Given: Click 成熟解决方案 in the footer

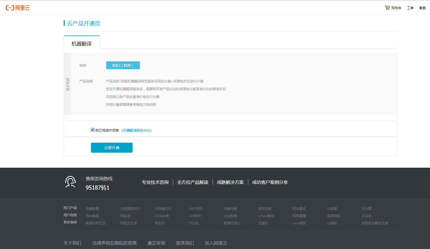Looking at the screenshot, I should (230, 182).
